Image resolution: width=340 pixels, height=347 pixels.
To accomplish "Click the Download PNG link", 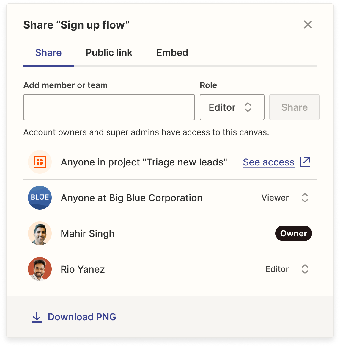I will click(82, 317).
